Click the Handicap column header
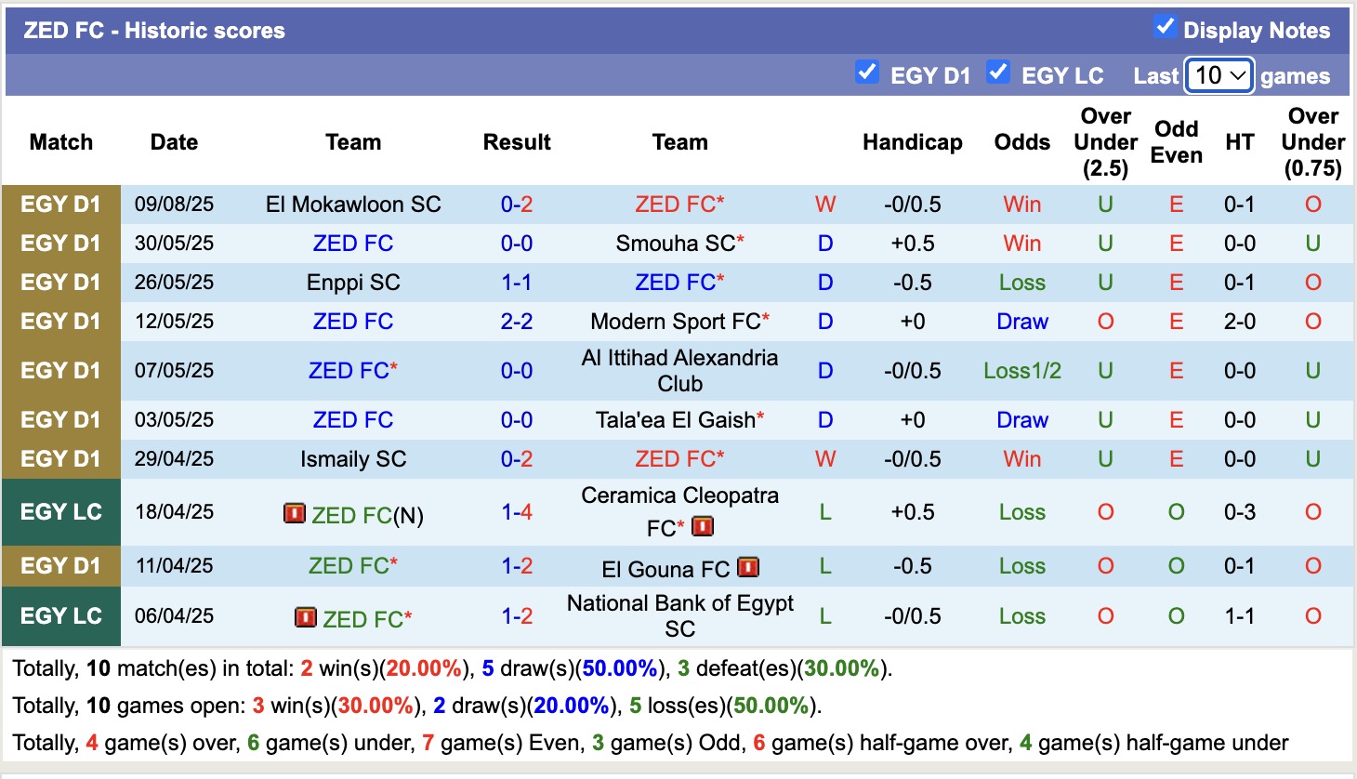1357x779 pixels. pyautogui.click(x=912, y=142)
